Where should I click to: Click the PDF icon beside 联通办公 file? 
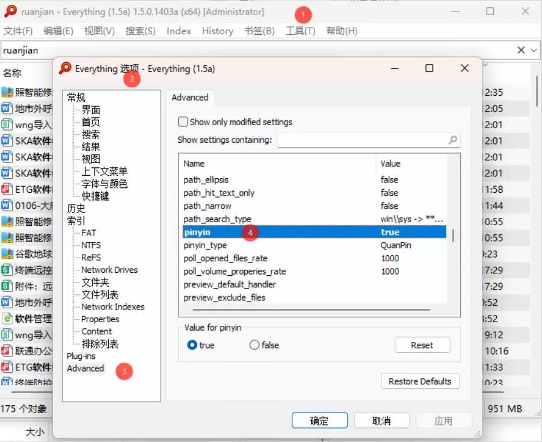point(6,351)
